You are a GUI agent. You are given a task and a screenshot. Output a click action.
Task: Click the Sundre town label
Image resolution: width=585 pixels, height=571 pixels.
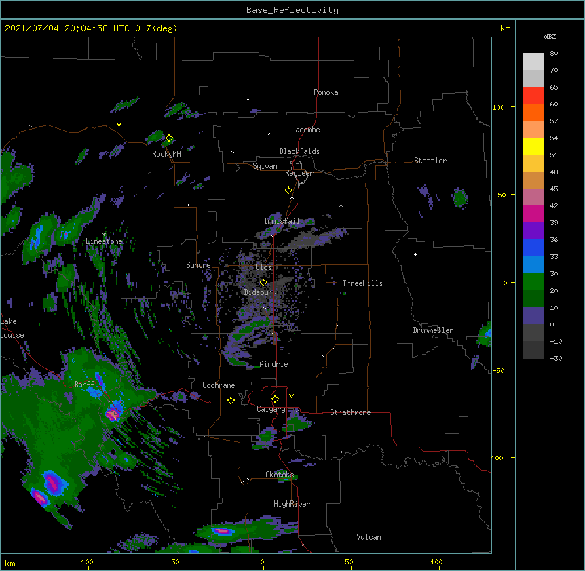(x=198, y=265)
